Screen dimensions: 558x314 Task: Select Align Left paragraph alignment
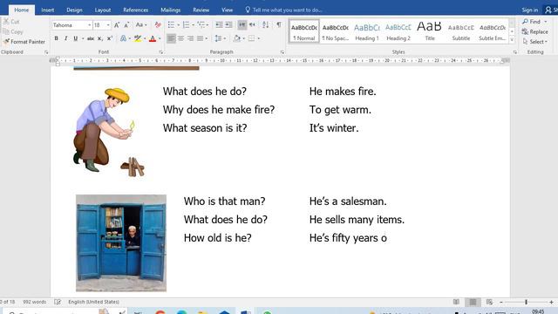pyautogui.click(x=171, y=38)
